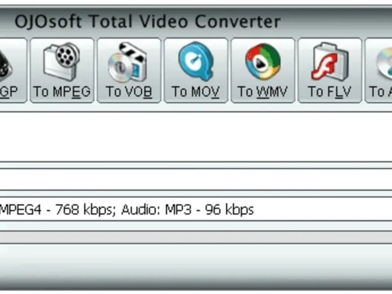Click the partially visible 3GP format button
Screen dimensions: 392x294
click(13, 70)
